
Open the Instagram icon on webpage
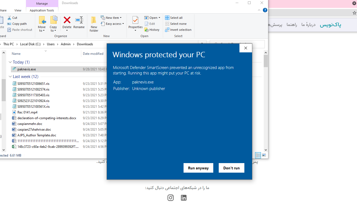point(170,198)
